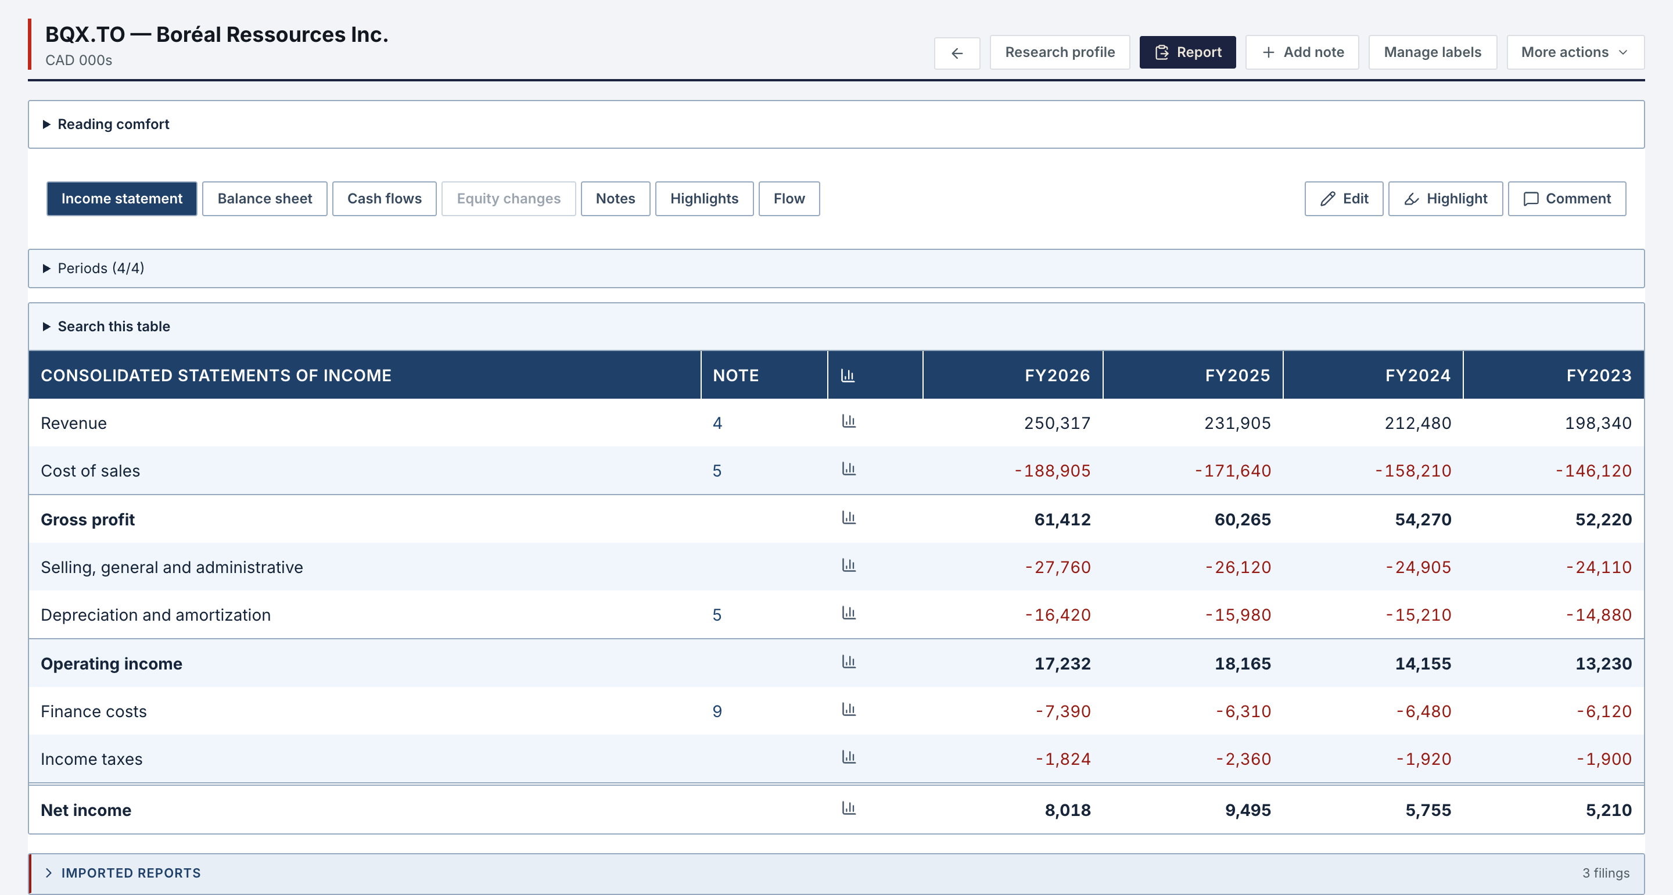Select the Income statement tab
This screenshot has height=895, width=1673.
pos(121,199)
